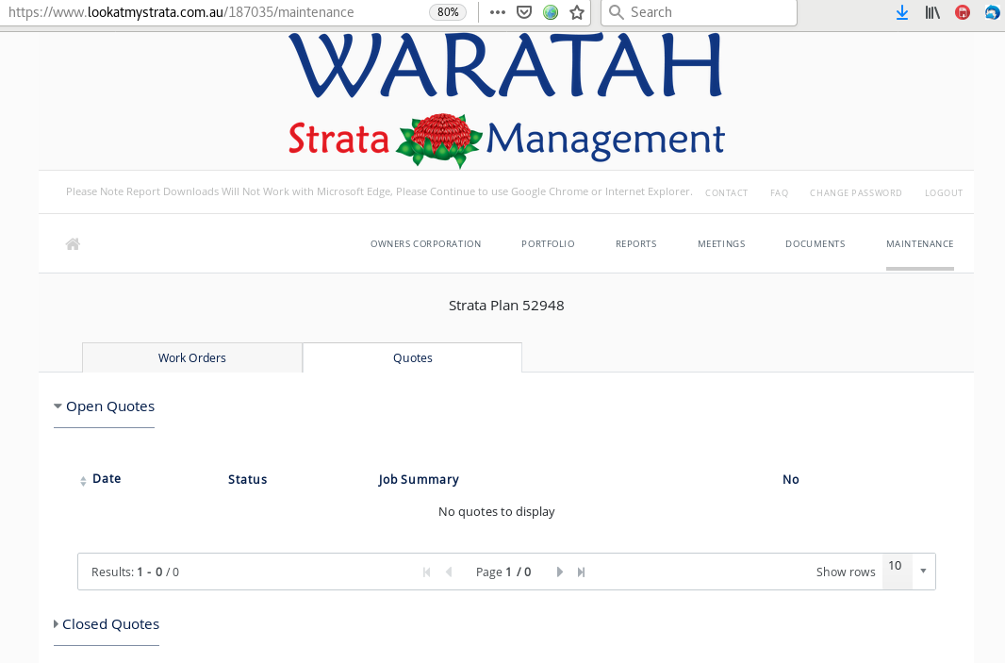Click the Logout link
Viewport: 1005px width, 663px height.
point(944,192)
